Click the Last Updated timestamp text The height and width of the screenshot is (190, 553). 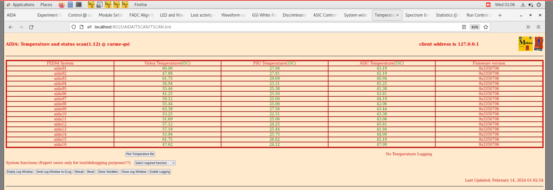(x=504, y=180)
